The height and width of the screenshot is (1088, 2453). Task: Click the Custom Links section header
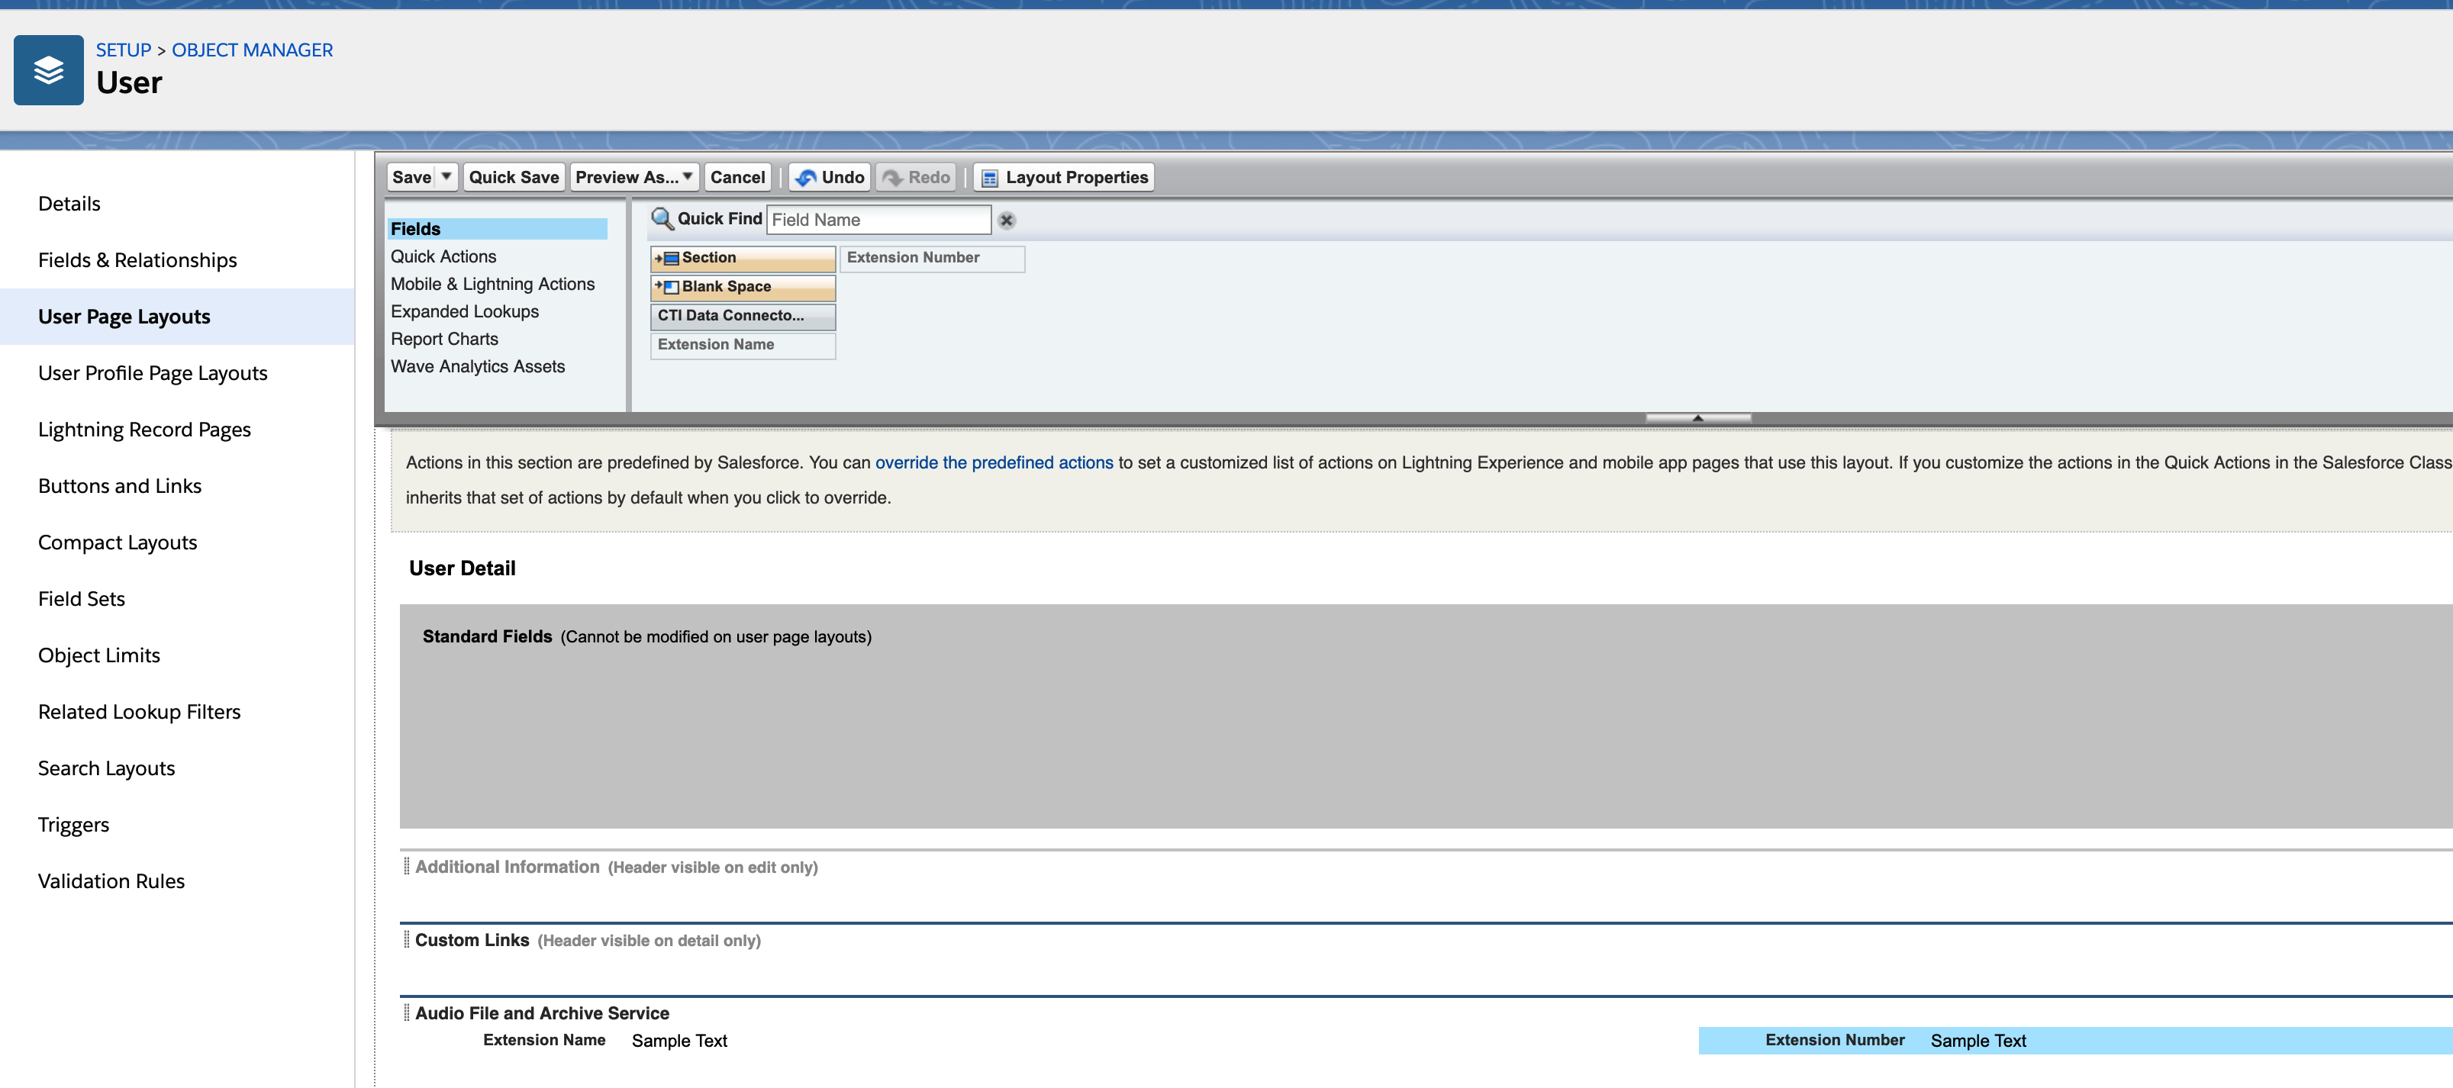pyautogui.click(x=472, y=941)
